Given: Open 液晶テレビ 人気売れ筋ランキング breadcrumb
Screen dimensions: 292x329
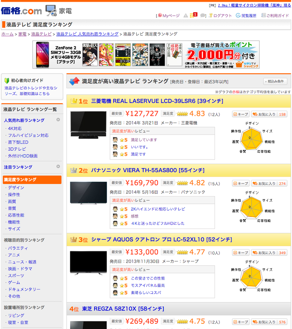Looking at the screenshot, I should [87, 34].
